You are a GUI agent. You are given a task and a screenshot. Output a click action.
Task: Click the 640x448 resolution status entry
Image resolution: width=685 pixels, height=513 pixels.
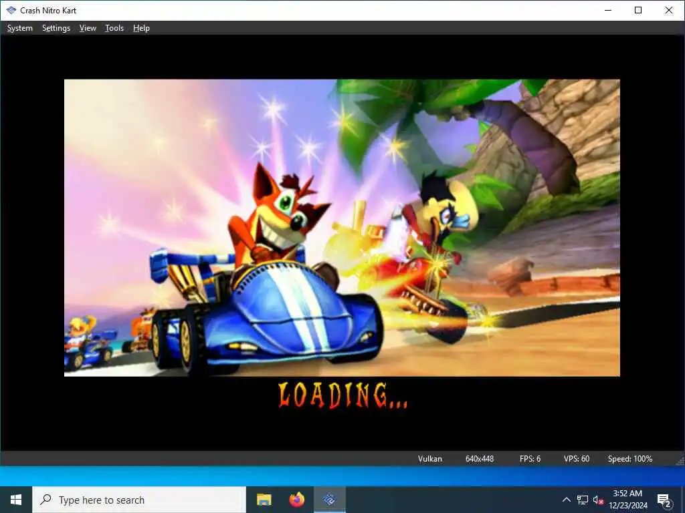click(x=479, y=458)
